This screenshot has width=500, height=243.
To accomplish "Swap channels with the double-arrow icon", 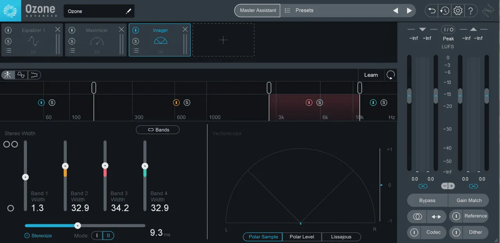I will 436,217.
